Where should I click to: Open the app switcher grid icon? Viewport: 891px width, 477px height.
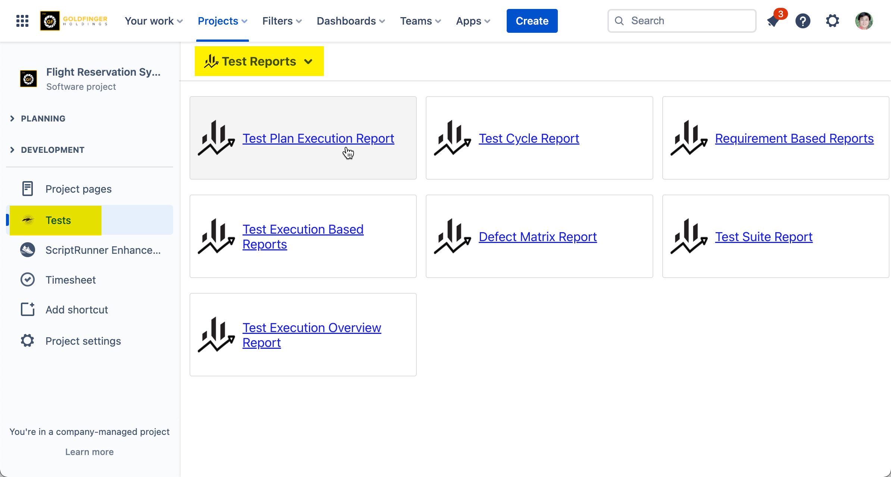click(x=22, y=21)
